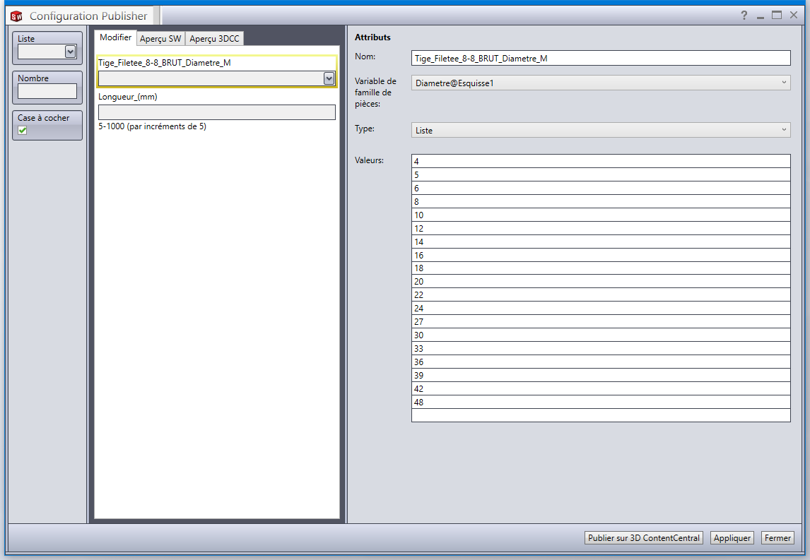Click the Longueur_(mm) input field
The width and height of the screenshot is (810, 560).
[216, 112]
